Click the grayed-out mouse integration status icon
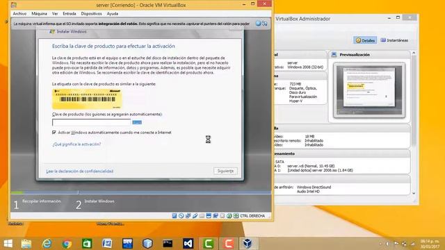445x250 pixels. pyautogui.click(x=222, y=216)
